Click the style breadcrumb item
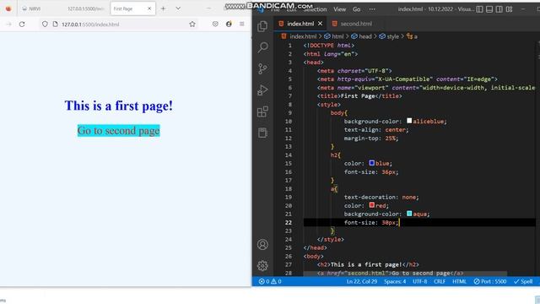Image resolution: width=540 pixels, height=304 pixels. 389,36
